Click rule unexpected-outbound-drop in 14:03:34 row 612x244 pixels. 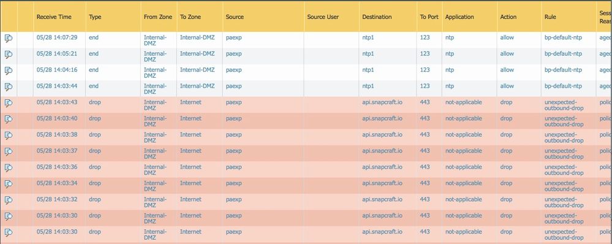564,186
